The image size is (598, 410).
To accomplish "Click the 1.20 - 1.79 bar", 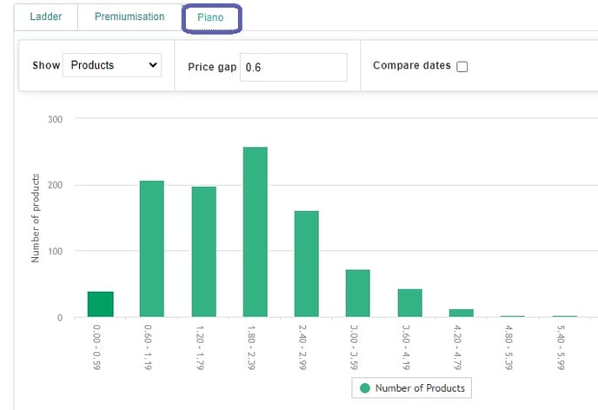I will [203, 252].
